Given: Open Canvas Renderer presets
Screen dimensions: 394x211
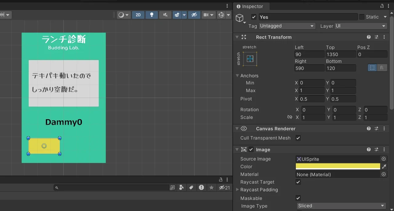Looking at the screenshot, I should pos(376,128).
